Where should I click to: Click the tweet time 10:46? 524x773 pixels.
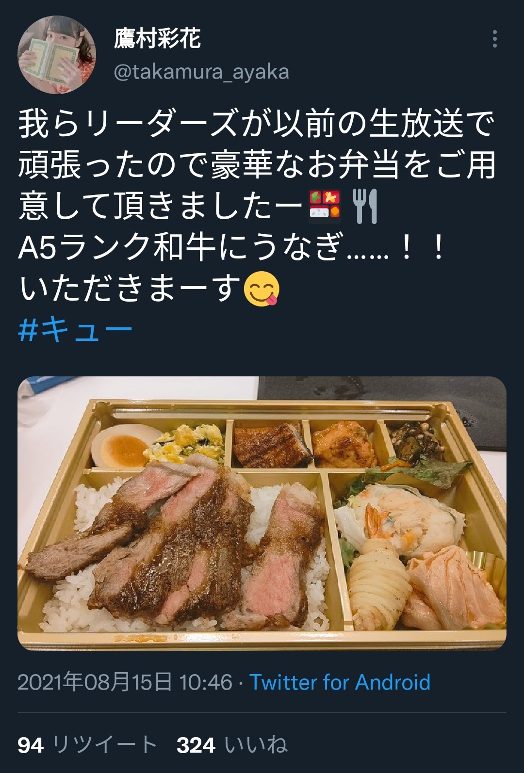(206, 682)
